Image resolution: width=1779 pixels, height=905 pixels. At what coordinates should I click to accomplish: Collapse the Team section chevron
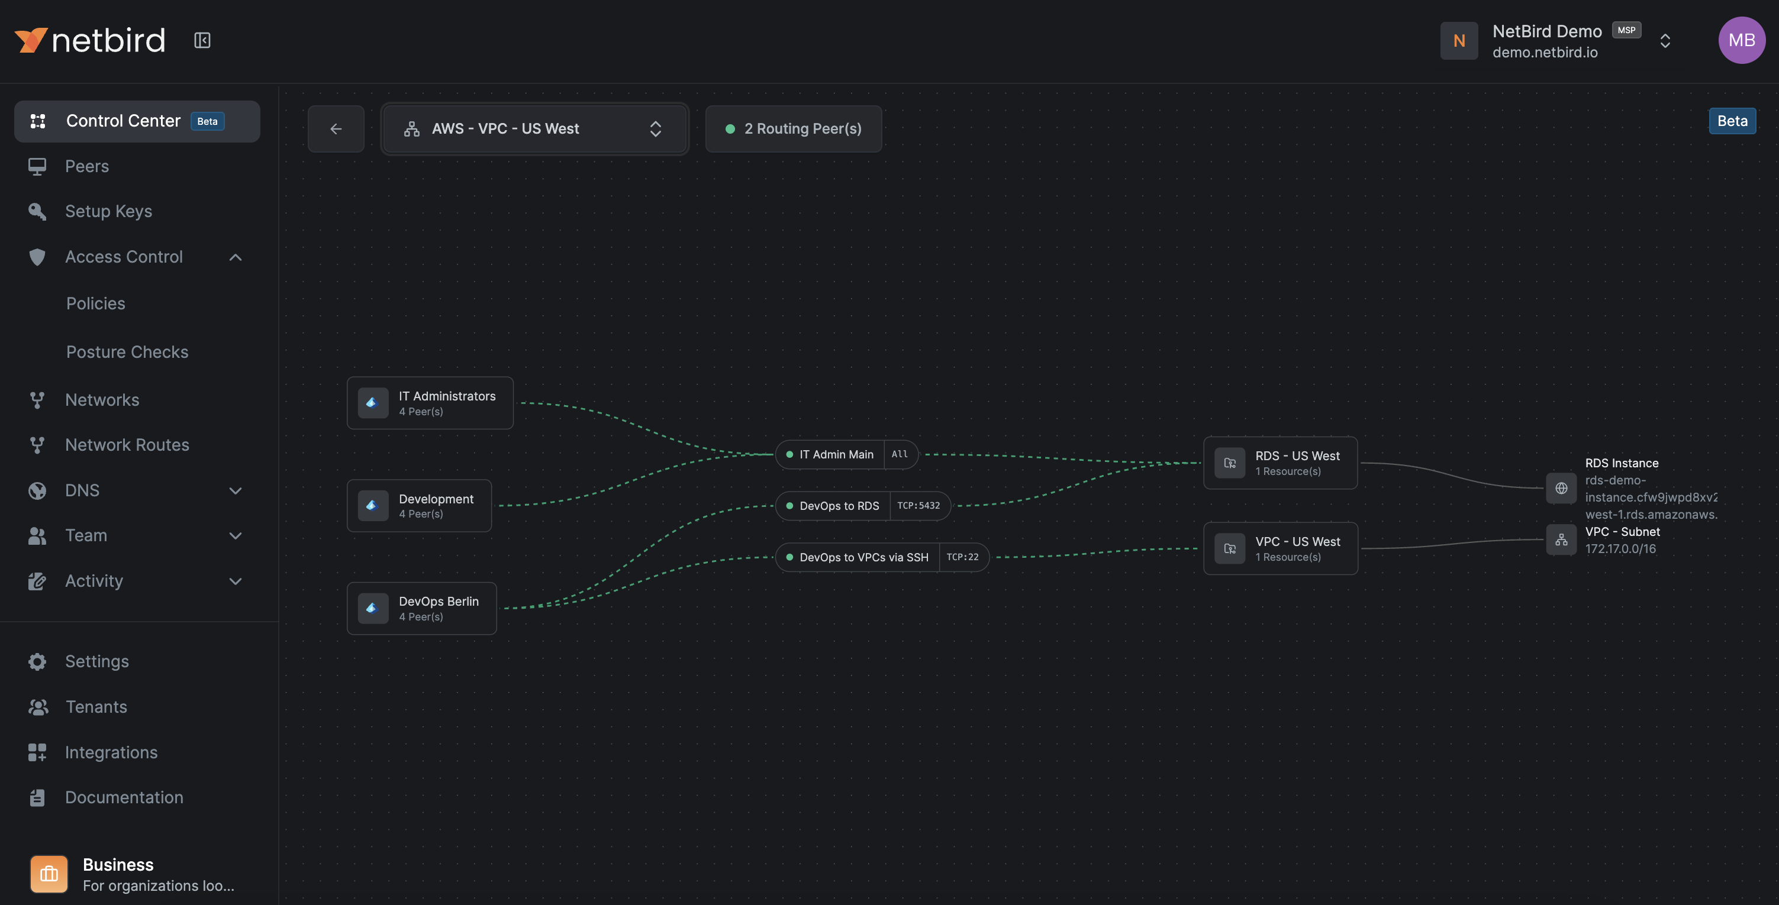point(235,536)
